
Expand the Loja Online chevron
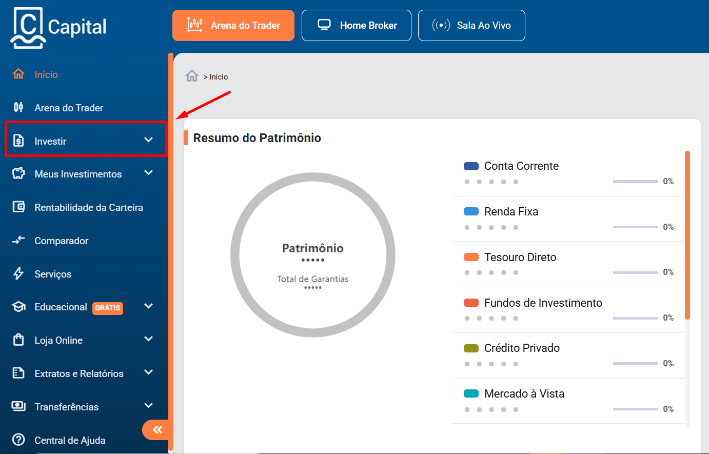[x=149, y=339]
